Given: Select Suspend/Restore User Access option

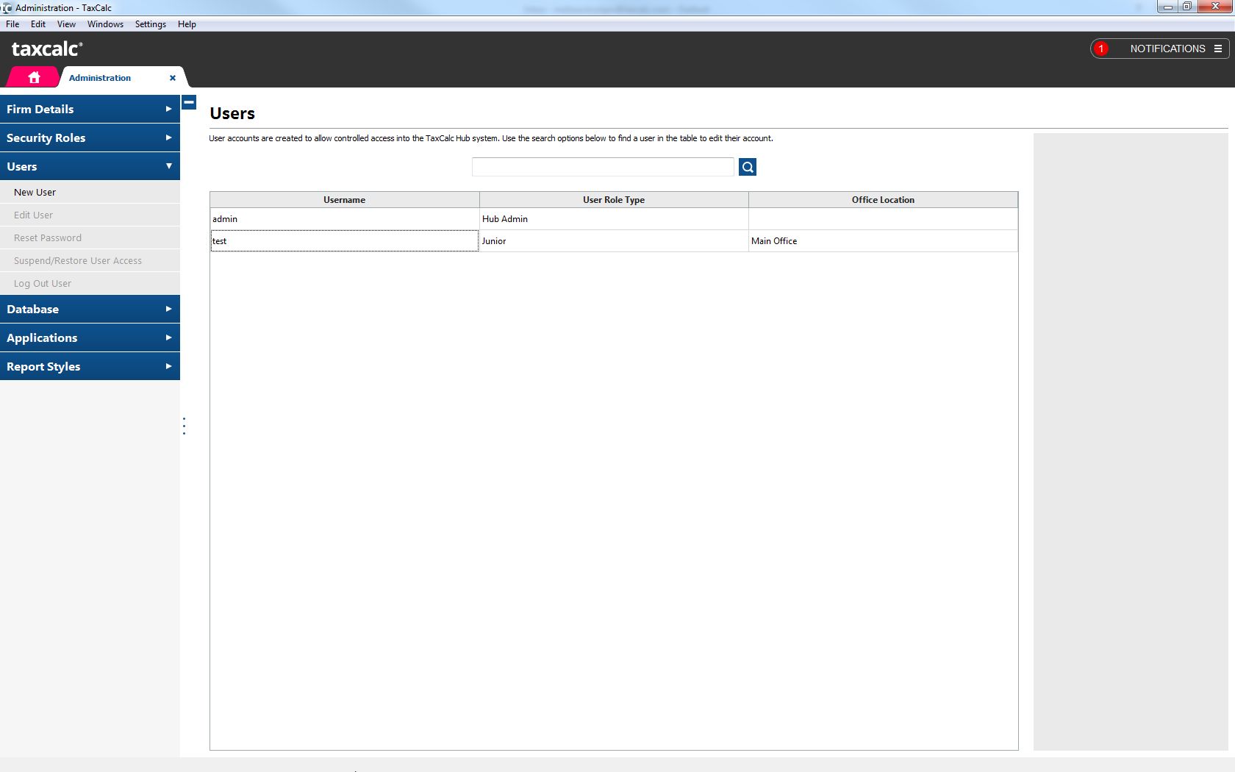Looking at the screenshot, I should 90,260.
